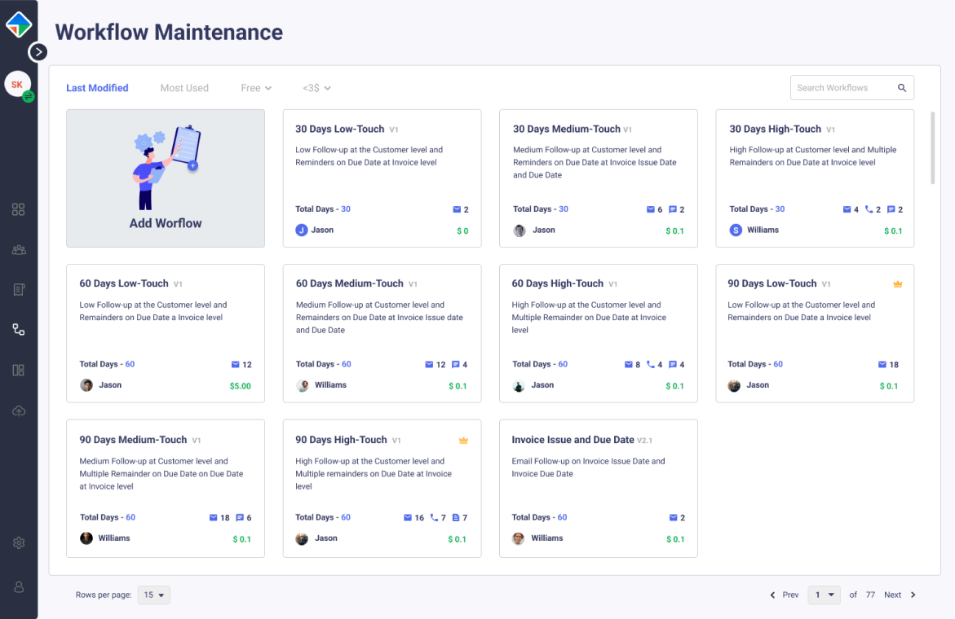Screen dimensions: 955x619
Task: Click the layout panel icon in the sidebar
Action: [19, 370]
